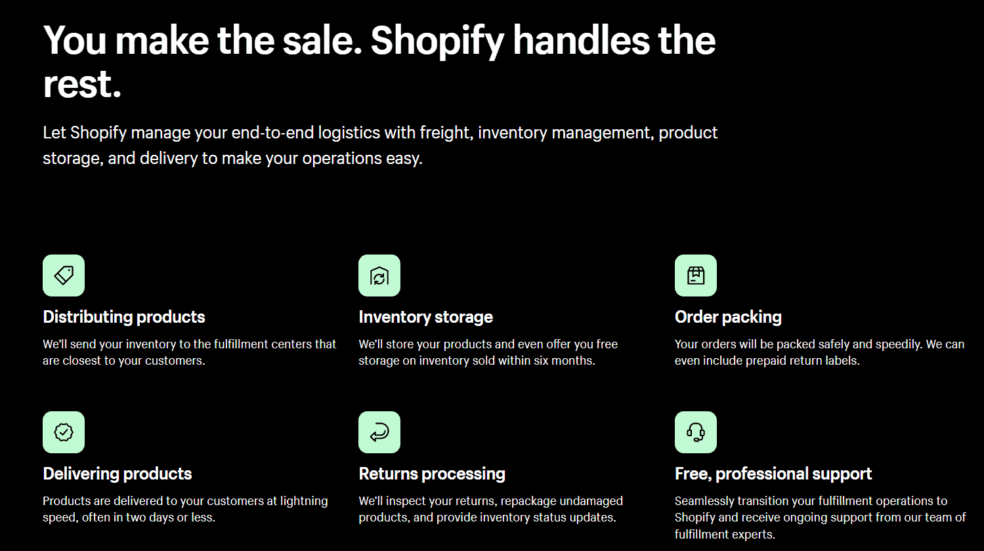
Task: Click the warehouse refresh icon above Inventory storage
Action: point(379,275)
